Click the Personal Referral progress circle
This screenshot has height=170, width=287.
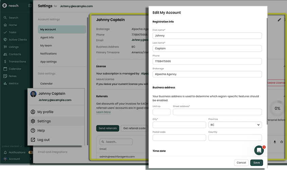click(277, 108)
